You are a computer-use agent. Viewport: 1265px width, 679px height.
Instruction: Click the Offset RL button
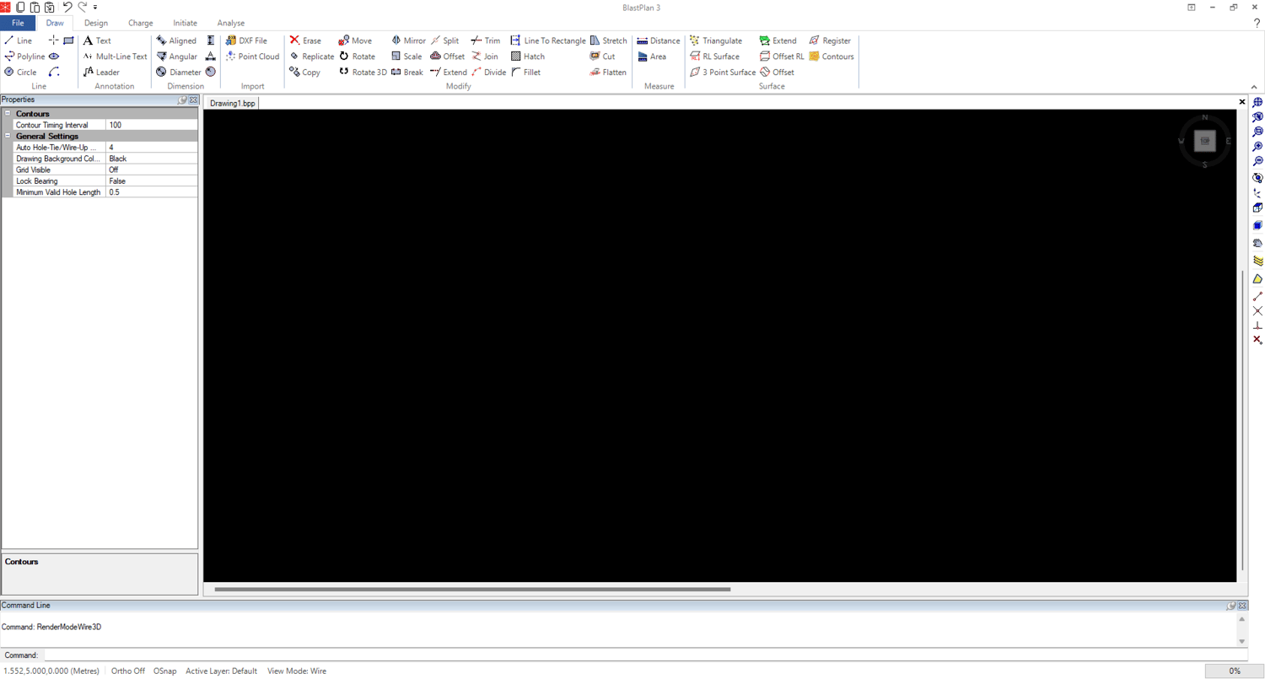[782, 57]
